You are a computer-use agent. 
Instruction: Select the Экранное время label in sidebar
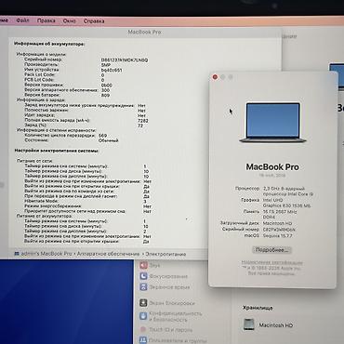pyautogui.click(x=169, y=287)
